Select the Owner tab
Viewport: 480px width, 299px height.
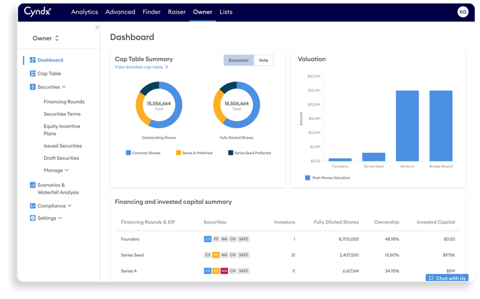click(202, 12)
